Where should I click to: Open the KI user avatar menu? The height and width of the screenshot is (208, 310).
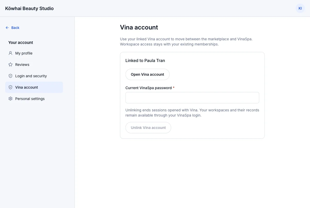click(x=300, y=8)
